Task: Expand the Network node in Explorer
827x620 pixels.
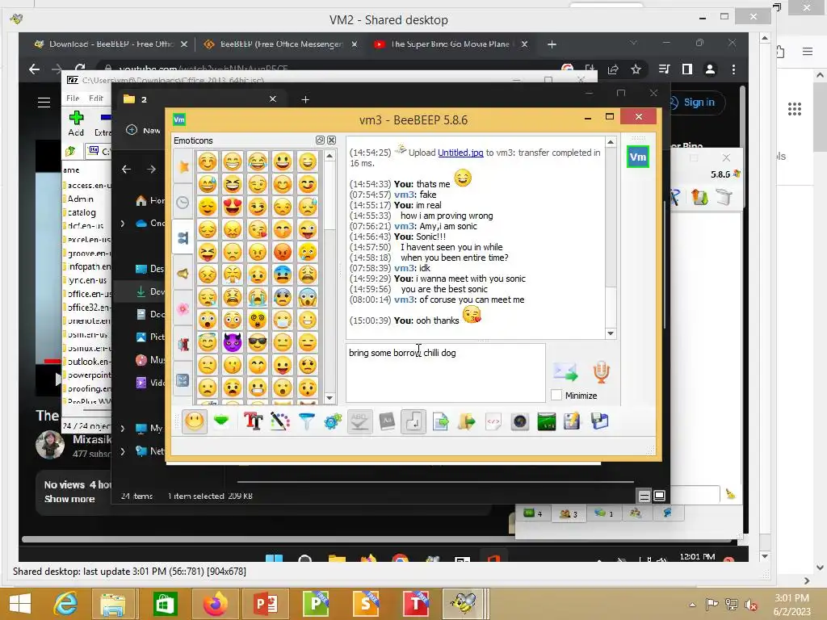Action: 123,451
